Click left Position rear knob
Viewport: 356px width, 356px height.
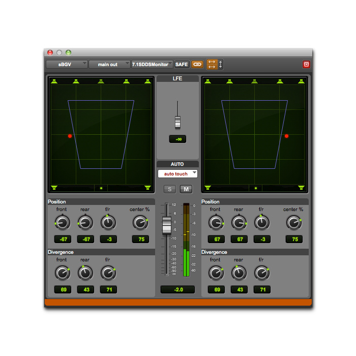85,223
